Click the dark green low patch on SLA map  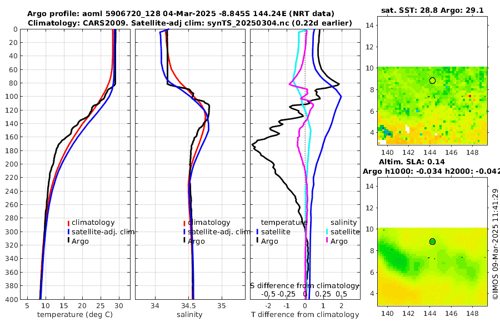click(396, 258)
